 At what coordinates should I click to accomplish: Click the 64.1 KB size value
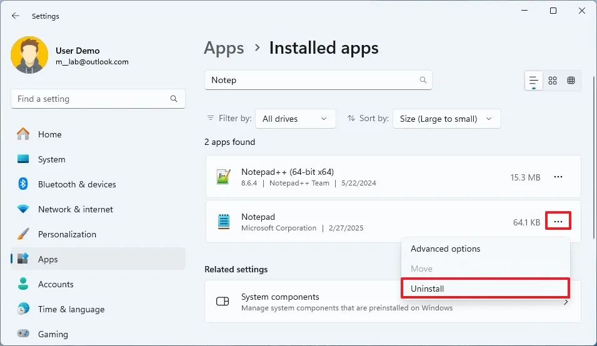tap(526, 222)
